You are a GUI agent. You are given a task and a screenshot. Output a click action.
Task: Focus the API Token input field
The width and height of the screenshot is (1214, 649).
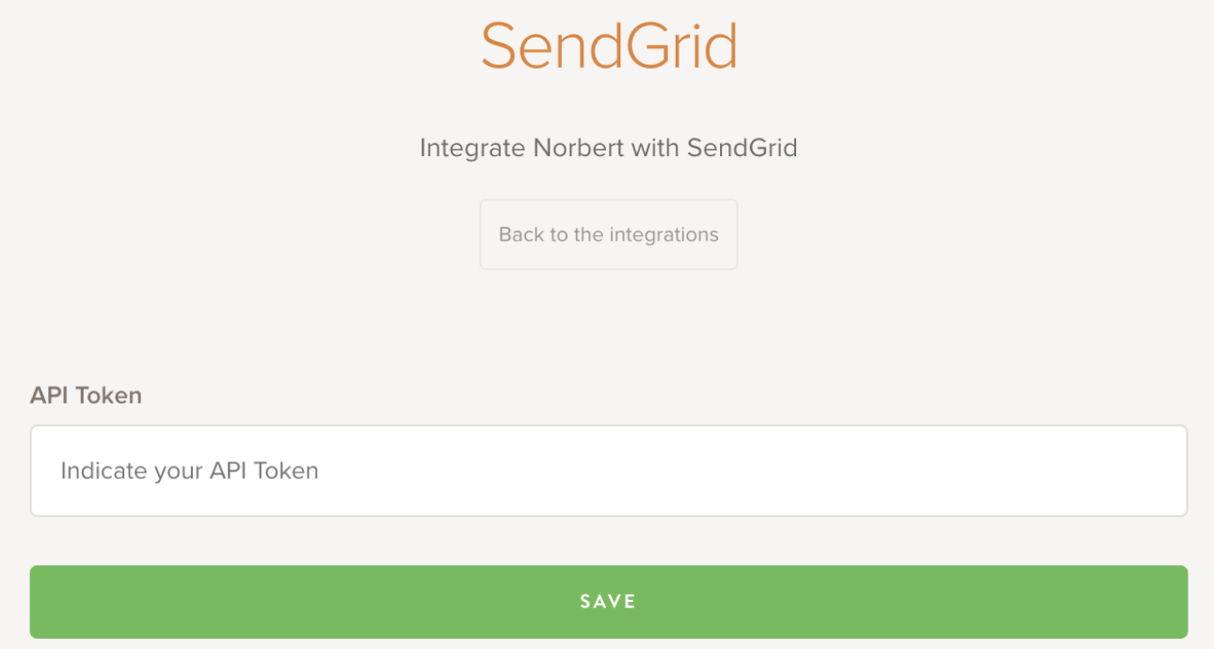(608, 470)
